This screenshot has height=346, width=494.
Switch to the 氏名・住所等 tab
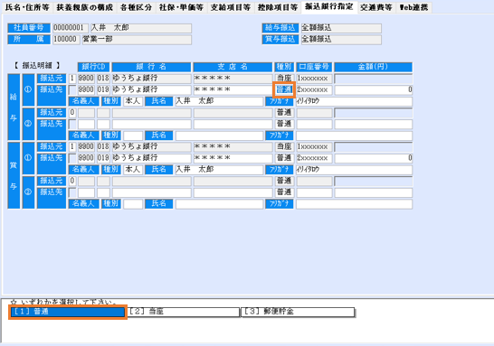click(x=27, y=7)
